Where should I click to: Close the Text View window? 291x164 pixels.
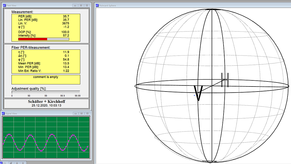tap(87, 5)
